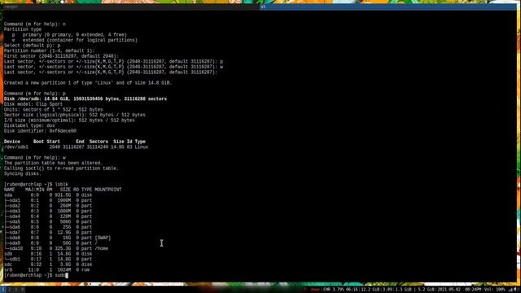This screenshot has height=293, width=521.
Task: Select workspace 3 in the bar
Action: 15,290
